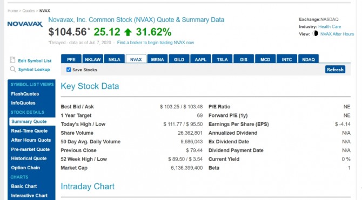
Task: Click the Earnings Per Share value $ -4.14
Action: (x=343, y=124)
